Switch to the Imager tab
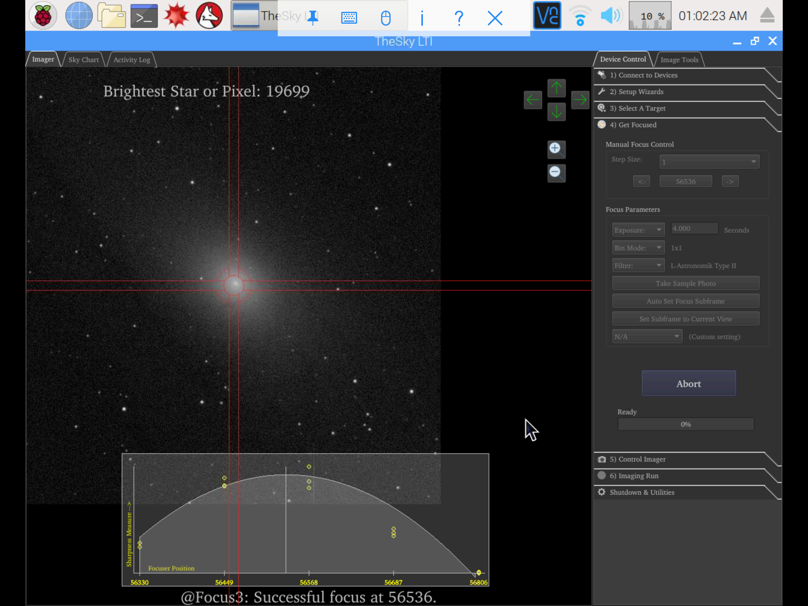The image size is (808, 606). click(x=43, y=59)
